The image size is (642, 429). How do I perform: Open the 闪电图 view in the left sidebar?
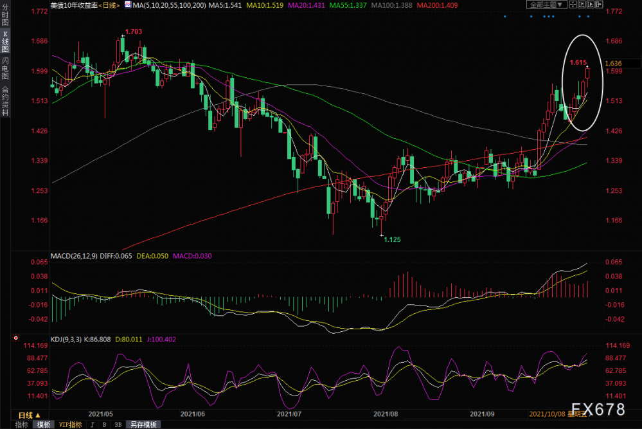coord(5,68)
